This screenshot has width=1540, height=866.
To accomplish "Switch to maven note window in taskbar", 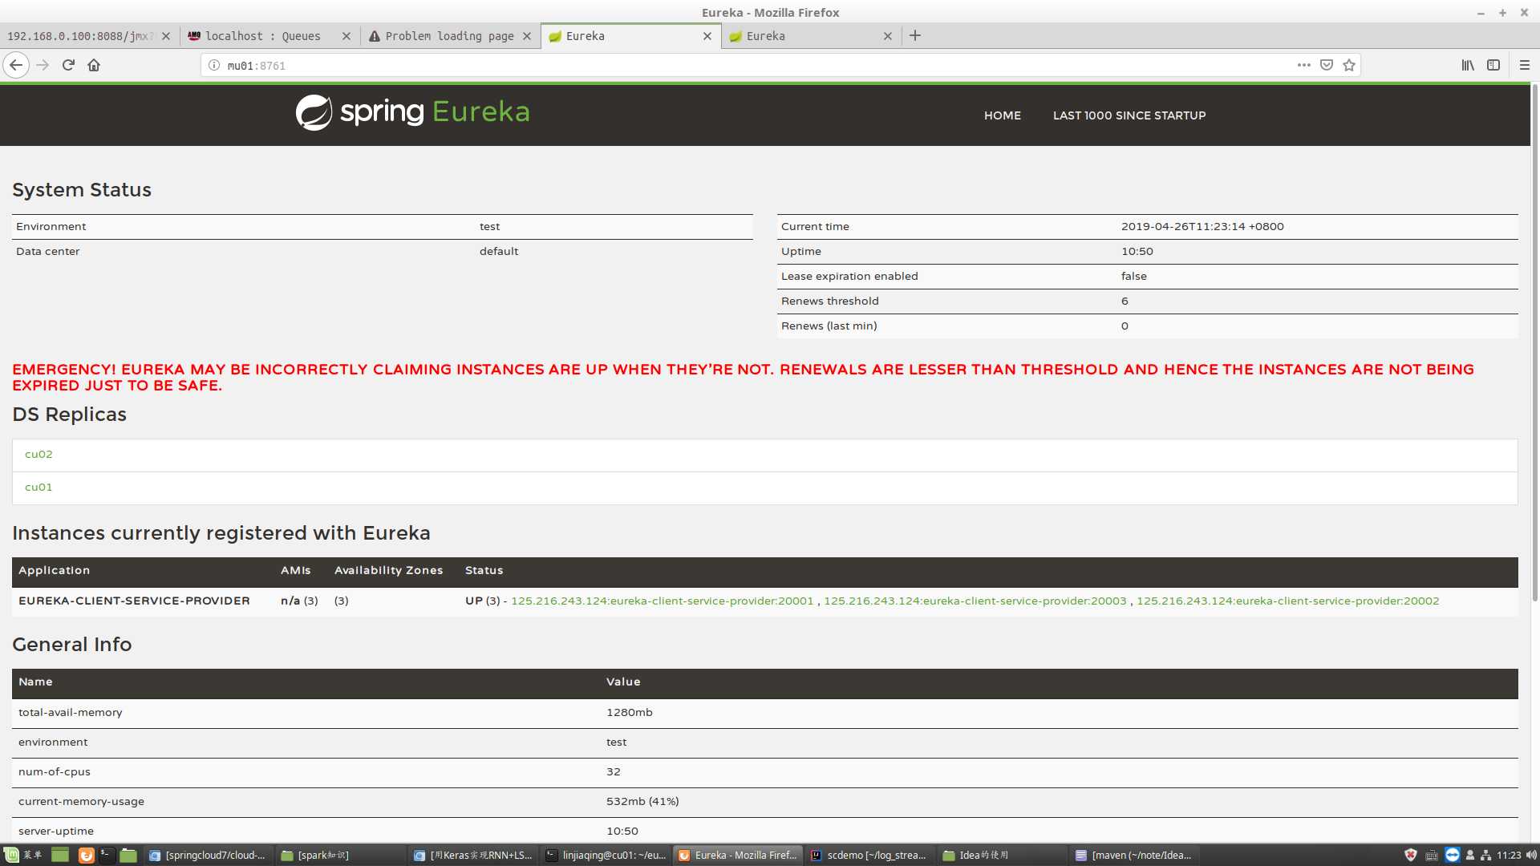I will (1134, 855).
